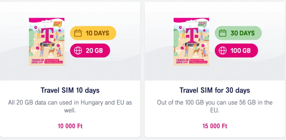Open the Travel SIM 10 days title
286x140 pixels.
tap(70, 90)
